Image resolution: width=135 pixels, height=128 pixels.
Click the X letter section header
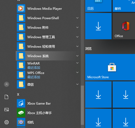coord(18,95)
